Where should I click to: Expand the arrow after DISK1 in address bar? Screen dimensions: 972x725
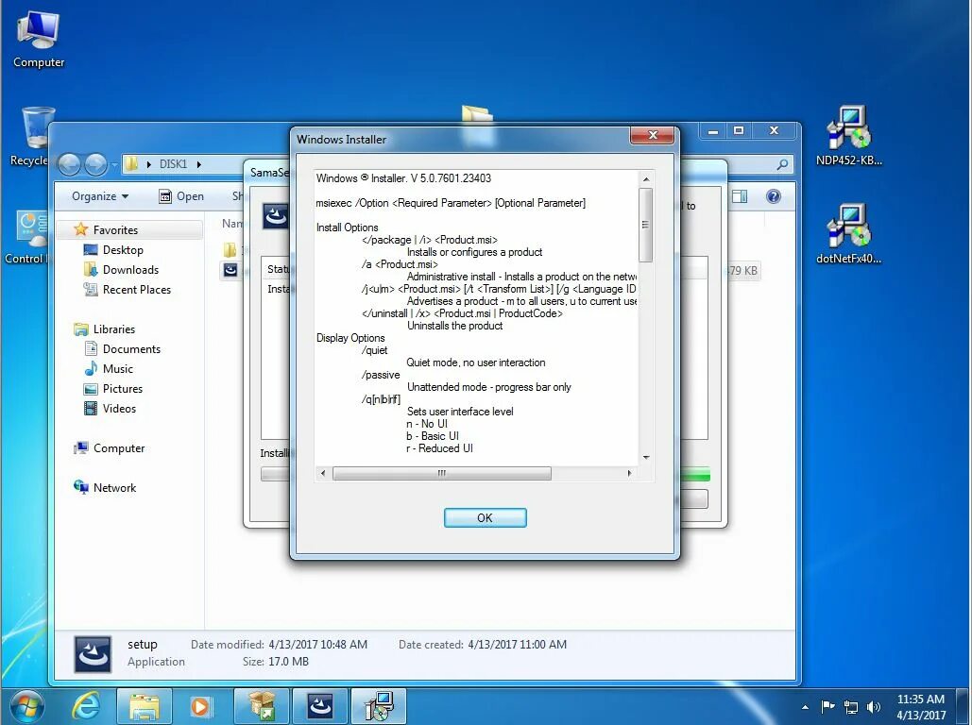[x=199, y=164]
